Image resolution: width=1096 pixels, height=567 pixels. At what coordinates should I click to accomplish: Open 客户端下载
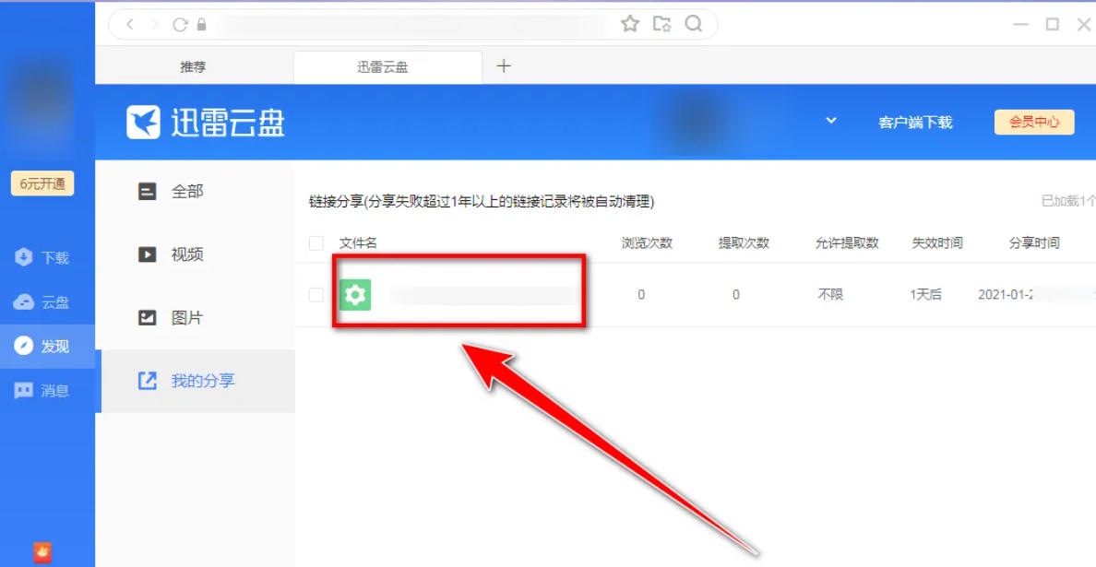pyautogui.click(x=917, y=121)
